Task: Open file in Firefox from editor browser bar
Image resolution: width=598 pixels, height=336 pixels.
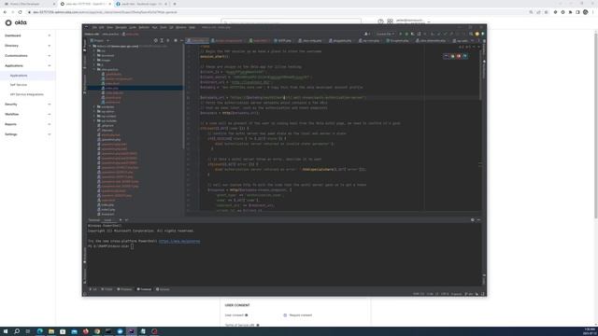Action: (x=459, y=56)
